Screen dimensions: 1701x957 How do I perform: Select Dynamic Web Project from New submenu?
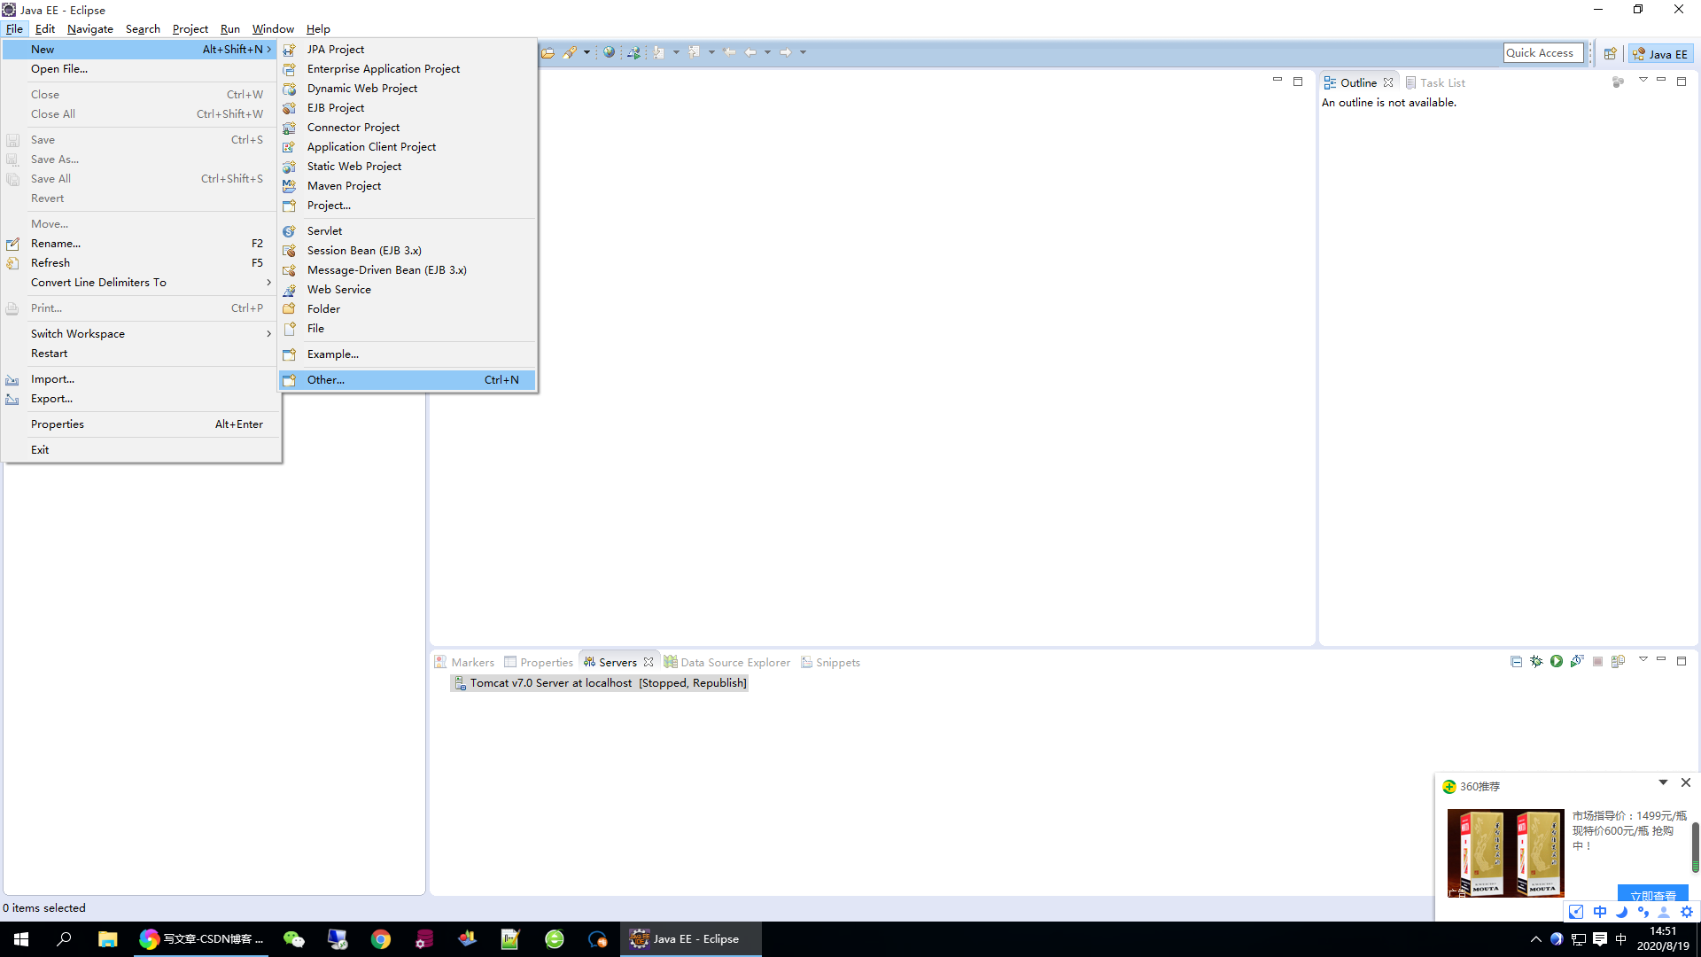(x=362, y=89)
